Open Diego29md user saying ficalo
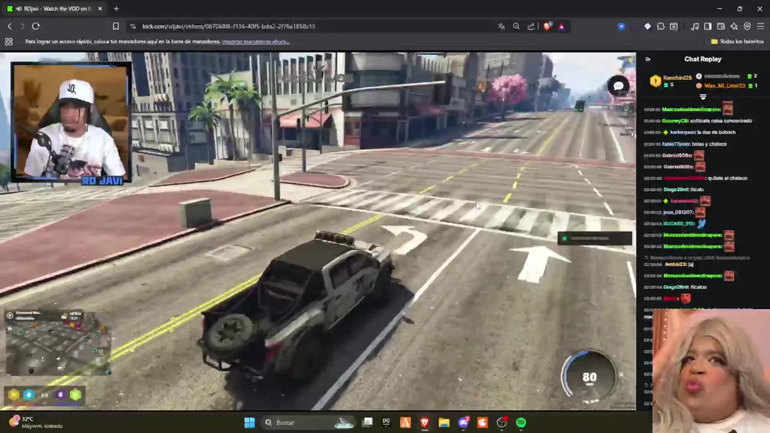The width and height of the screenshot is (770, 433). click(x=675, y=189)
